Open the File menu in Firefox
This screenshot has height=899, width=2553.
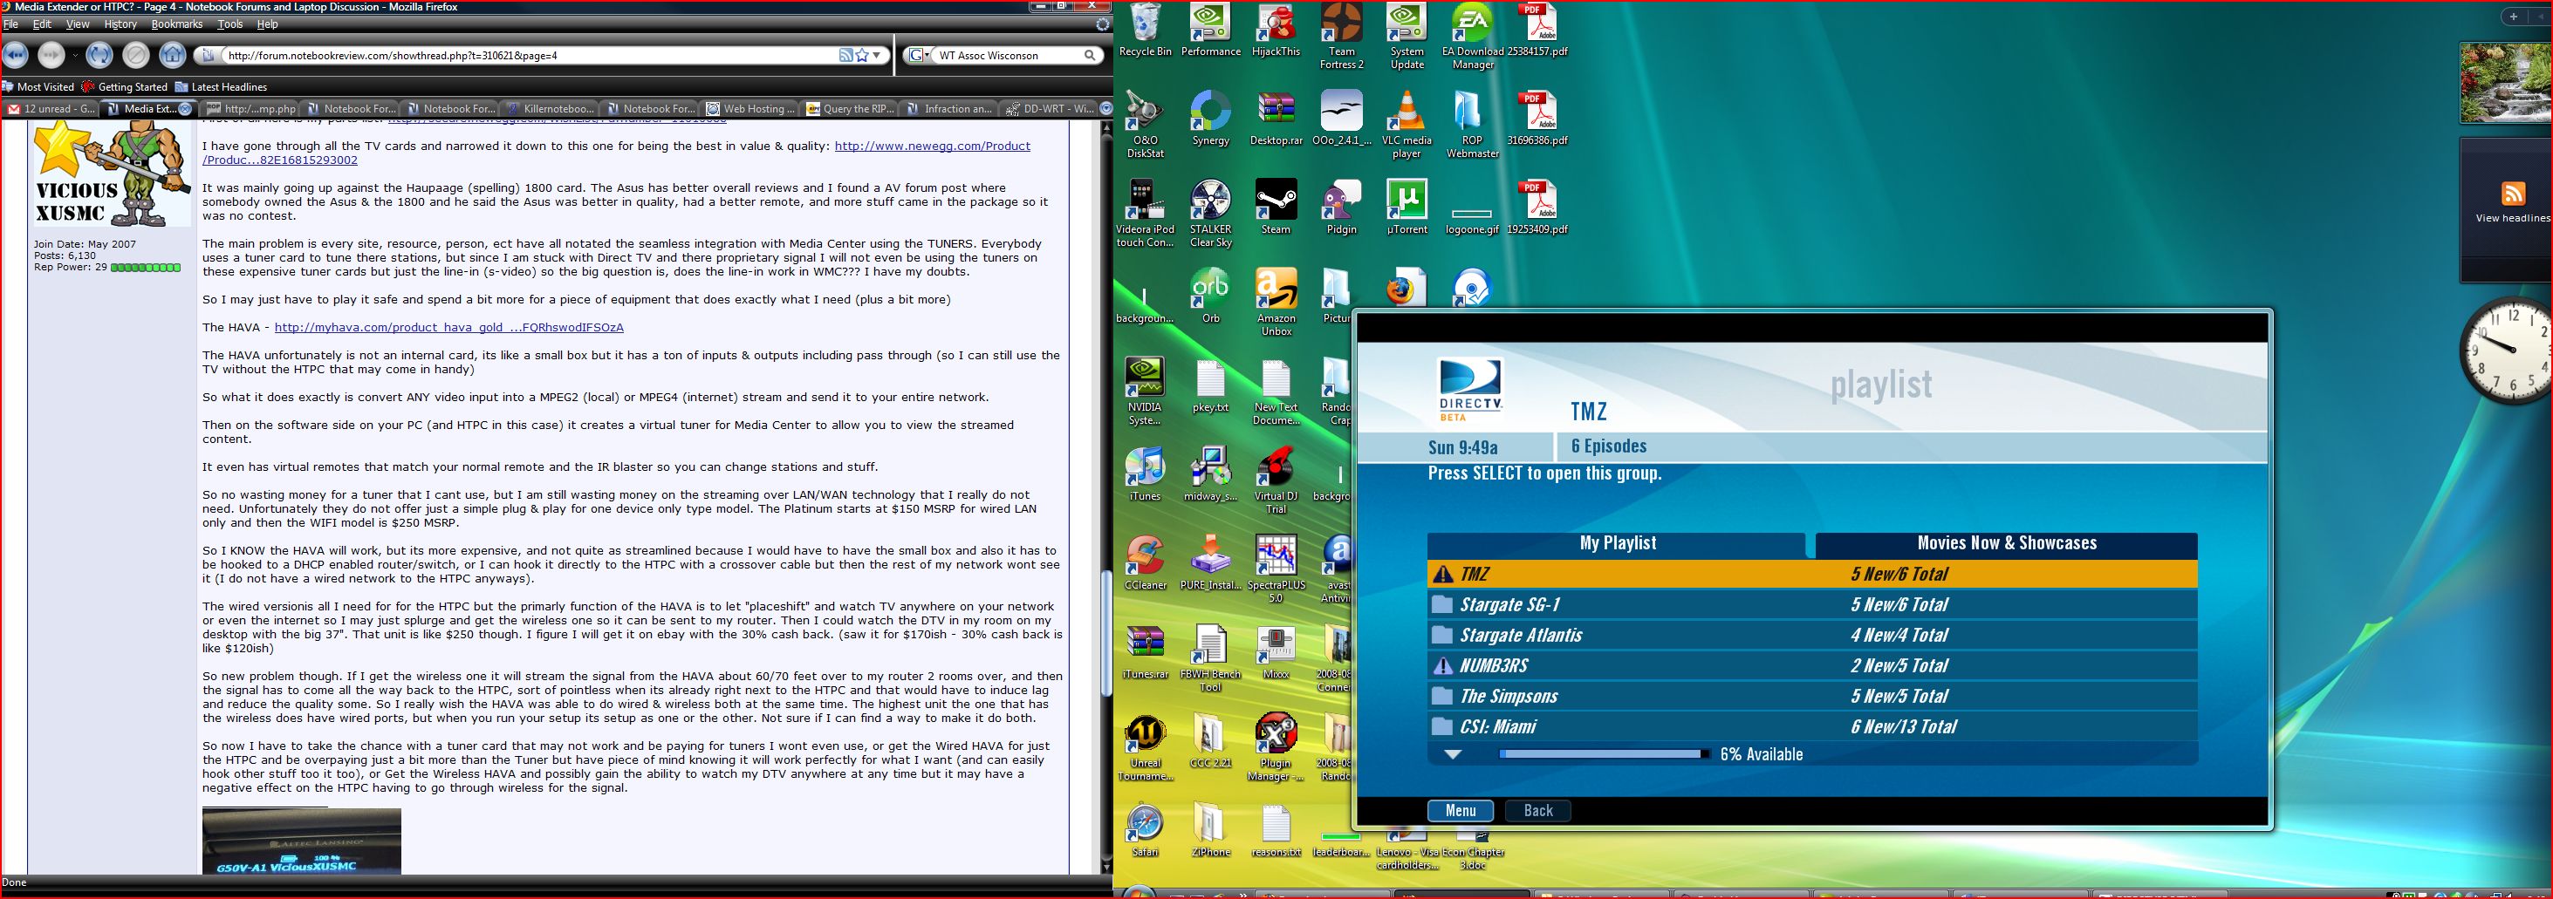10,24
